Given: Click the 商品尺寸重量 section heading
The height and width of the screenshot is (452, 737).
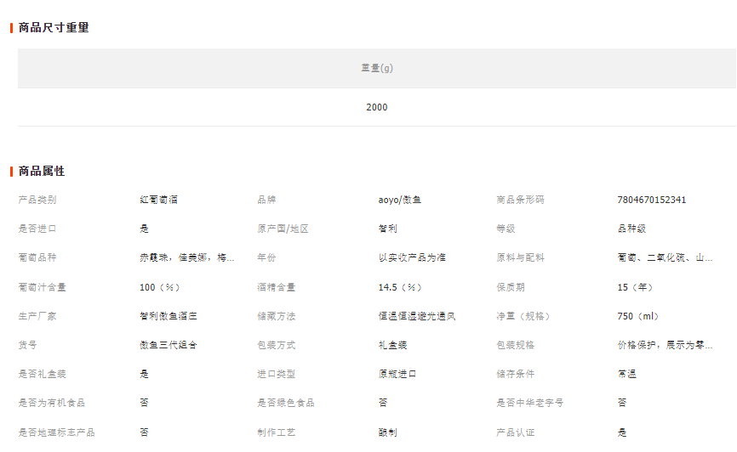Looking at the screenshot, I should click(x=54, y=27).
